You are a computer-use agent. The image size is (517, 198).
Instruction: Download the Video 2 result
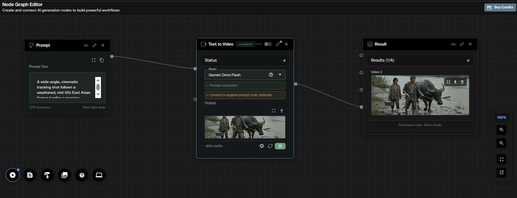pyautogui.click(x=455, y=82)
